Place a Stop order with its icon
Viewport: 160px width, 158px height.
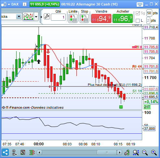coord(84,18)
